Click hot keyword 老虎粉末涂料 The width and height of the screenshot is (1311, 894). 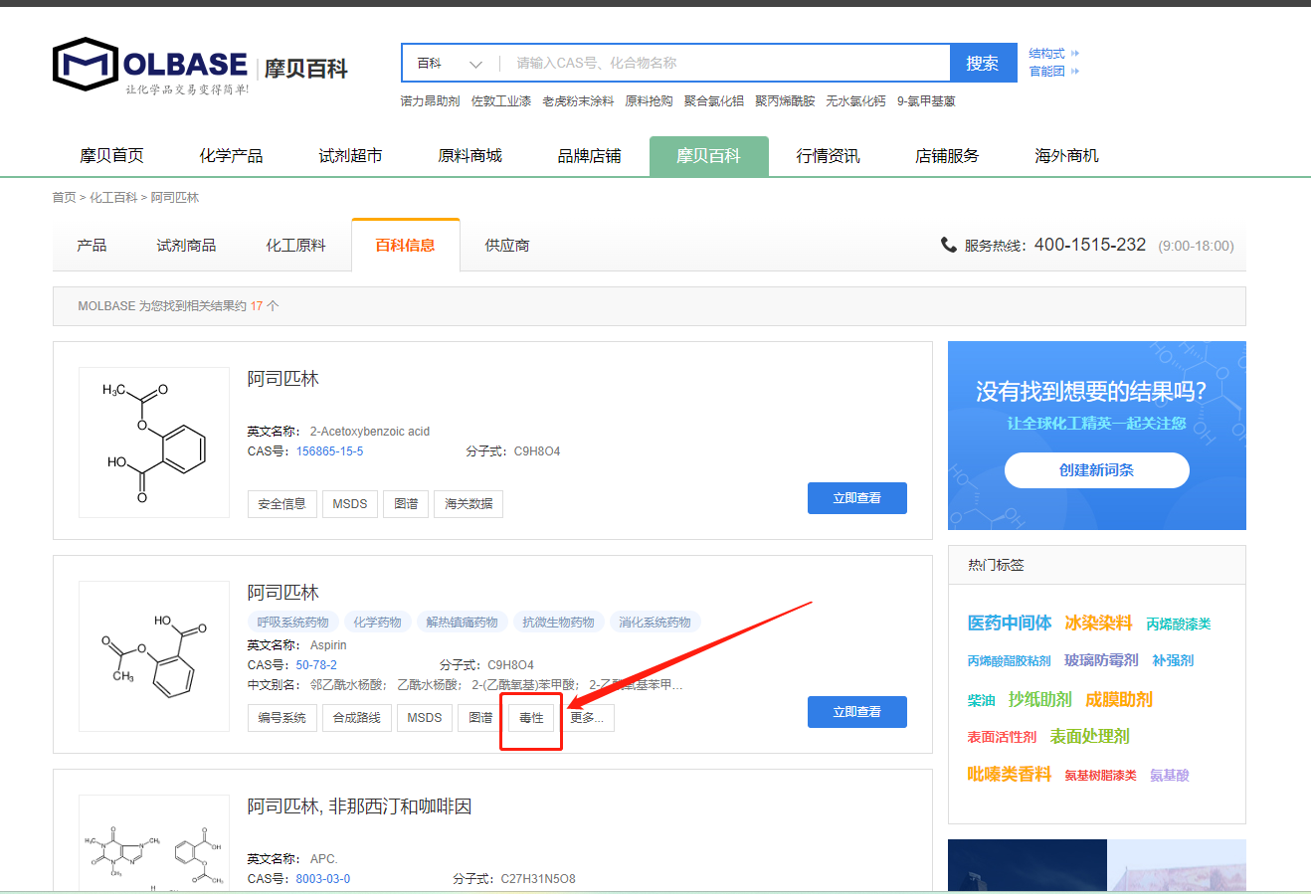tap(578, 101)
